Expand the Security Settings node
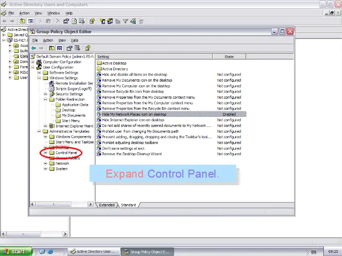This screenshot has width=342, height=256. [x=45, y=94]
